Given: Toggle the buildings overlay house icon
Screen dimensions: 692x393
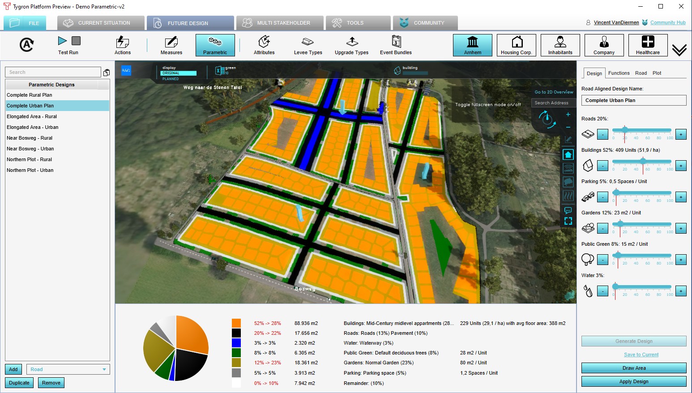Looking at the screenshot, I should coord(568,154).
